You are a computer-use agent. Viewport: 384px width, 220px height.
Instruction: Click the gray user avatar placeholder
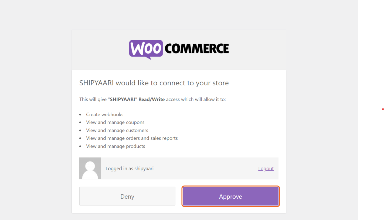click(90, 168)
